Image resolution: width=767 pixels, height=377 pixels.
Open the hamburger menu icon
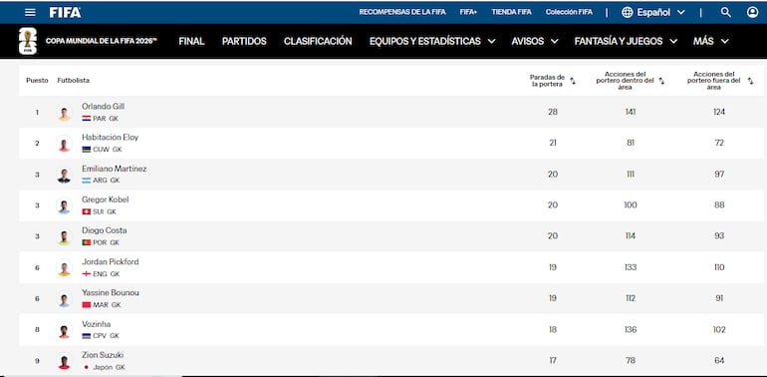click(30, 13)
